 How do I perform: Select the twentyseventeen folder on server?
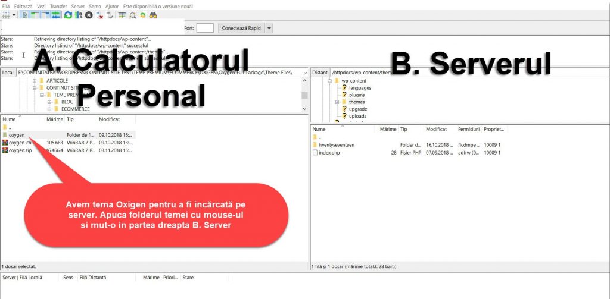(337, 145)
